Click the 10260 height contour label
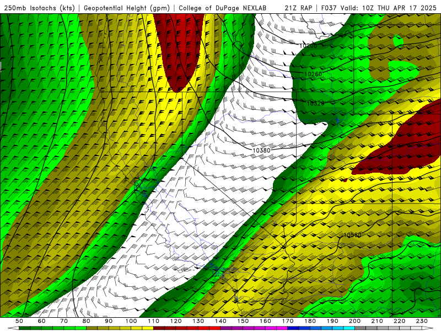This screenshot has height=331, width=441. 313,74
